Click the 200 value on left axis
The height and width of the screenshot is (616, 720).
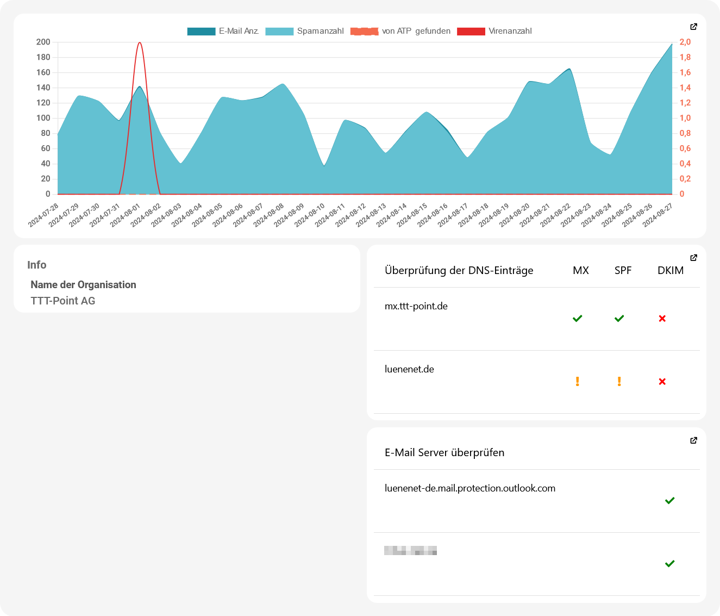coord(43,42)
